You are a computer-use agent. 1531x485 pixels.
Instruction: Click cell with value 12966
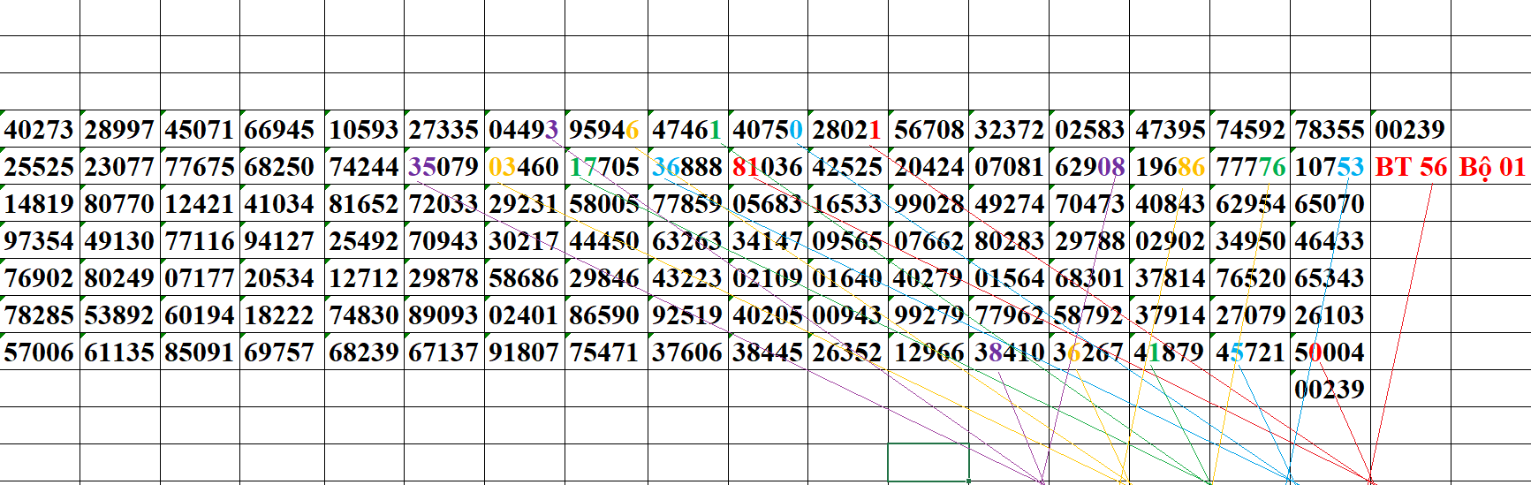(928, 352)
